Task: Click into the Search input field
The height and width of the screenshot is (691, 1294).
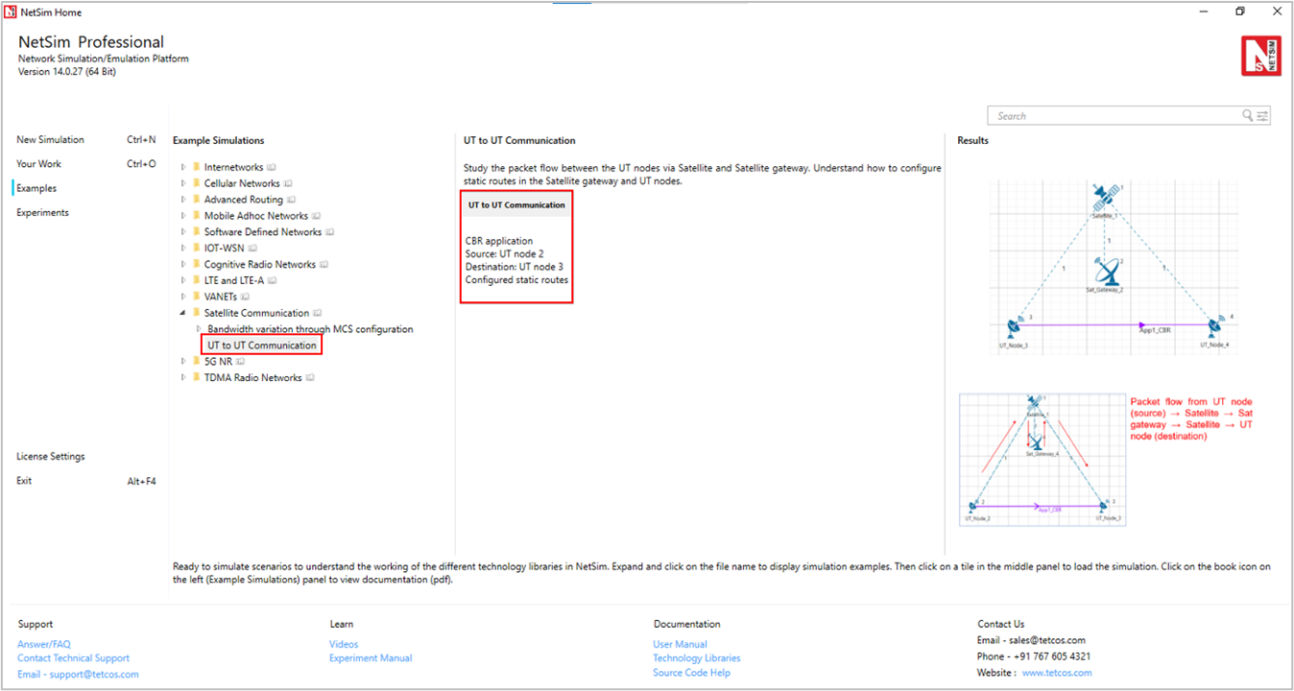Action: [1114, 116]
